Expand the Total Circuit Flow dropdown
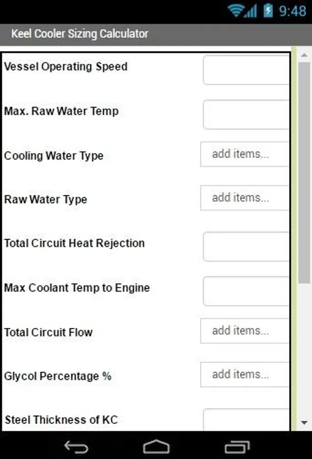This screenshot has height=459, width=312. coord(245,330)
